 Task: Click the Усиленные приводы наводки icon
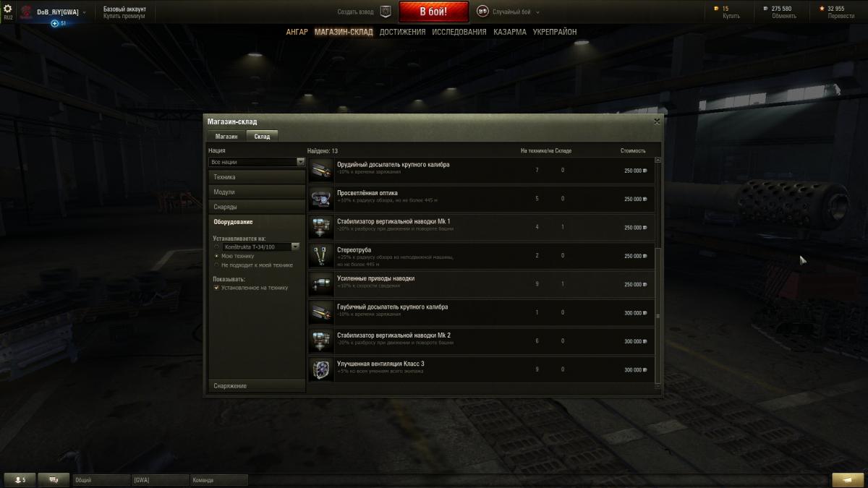[320, 284]
